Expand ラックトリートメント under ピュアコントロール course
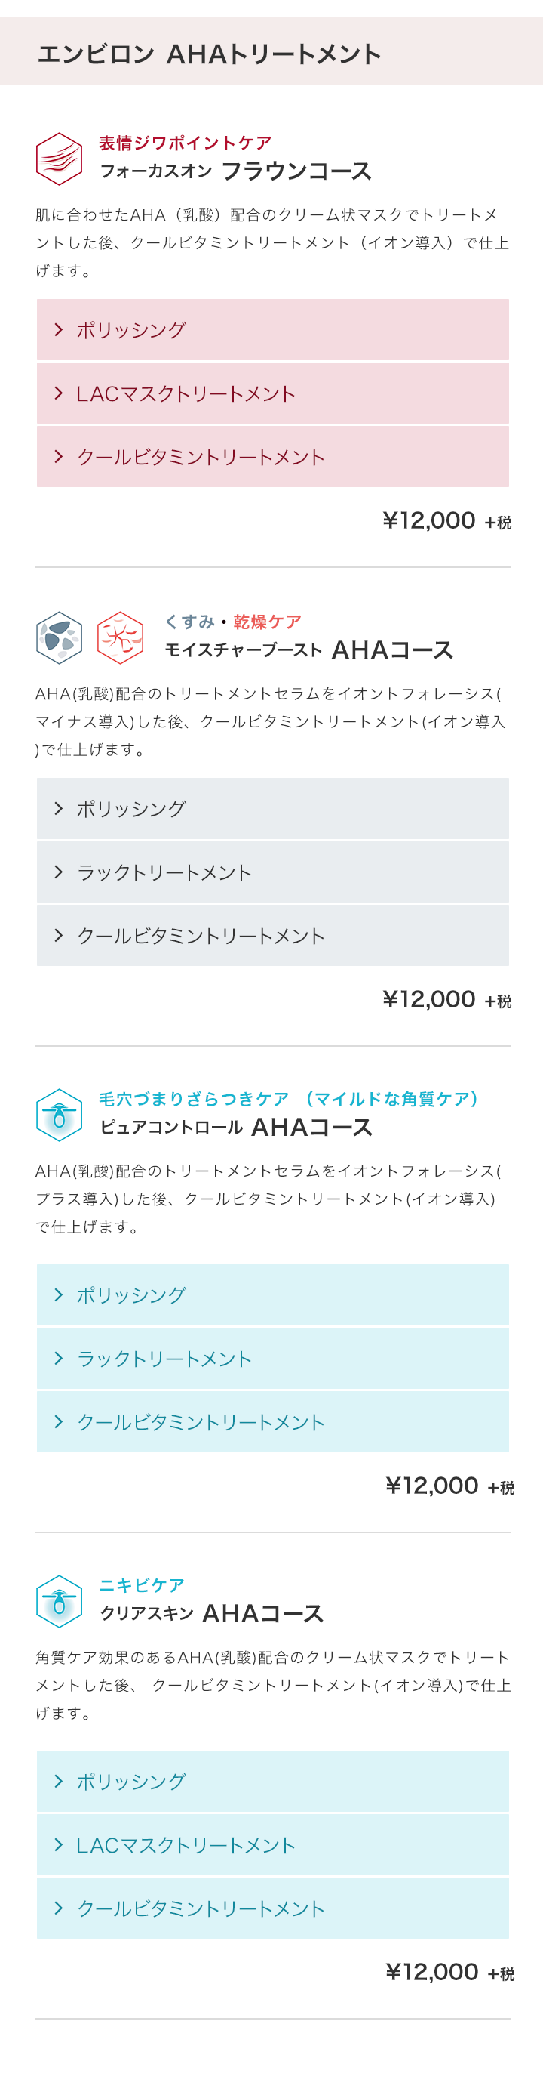The width and height of the screenshot is (543, 2089). (273, 1359)
